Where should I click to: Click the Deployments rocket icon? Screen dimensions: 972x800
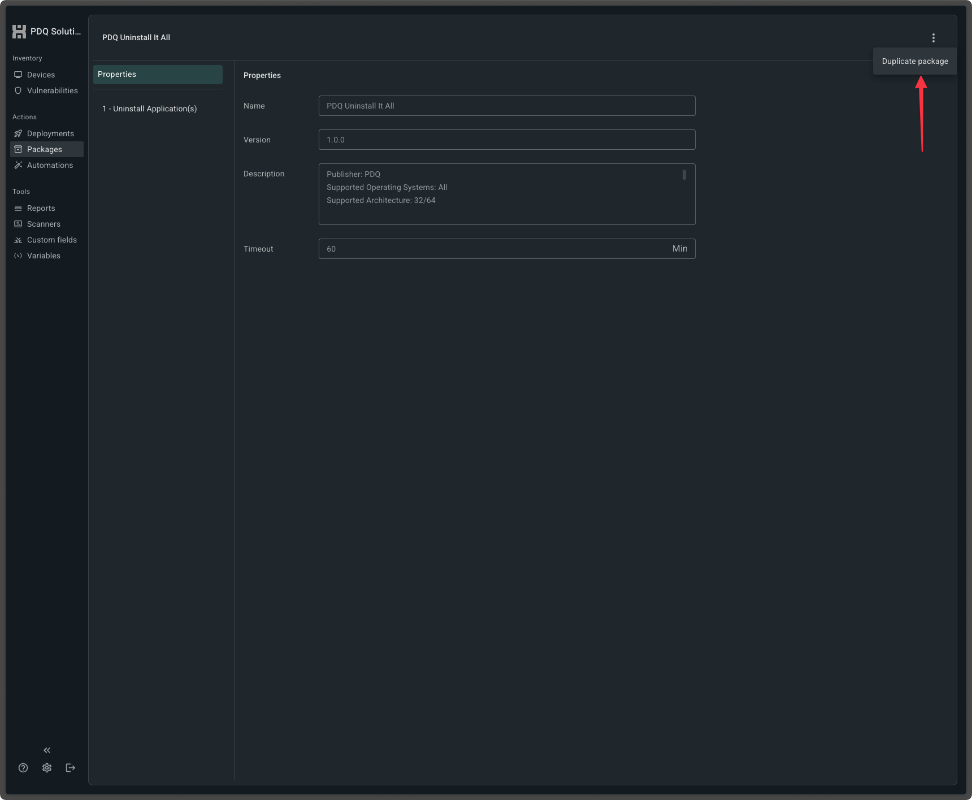(x=18, y=133)
